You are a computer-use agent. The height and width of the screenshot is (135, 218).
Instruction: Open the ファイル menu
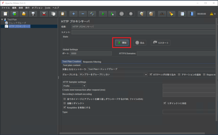(x=5, y=8)
